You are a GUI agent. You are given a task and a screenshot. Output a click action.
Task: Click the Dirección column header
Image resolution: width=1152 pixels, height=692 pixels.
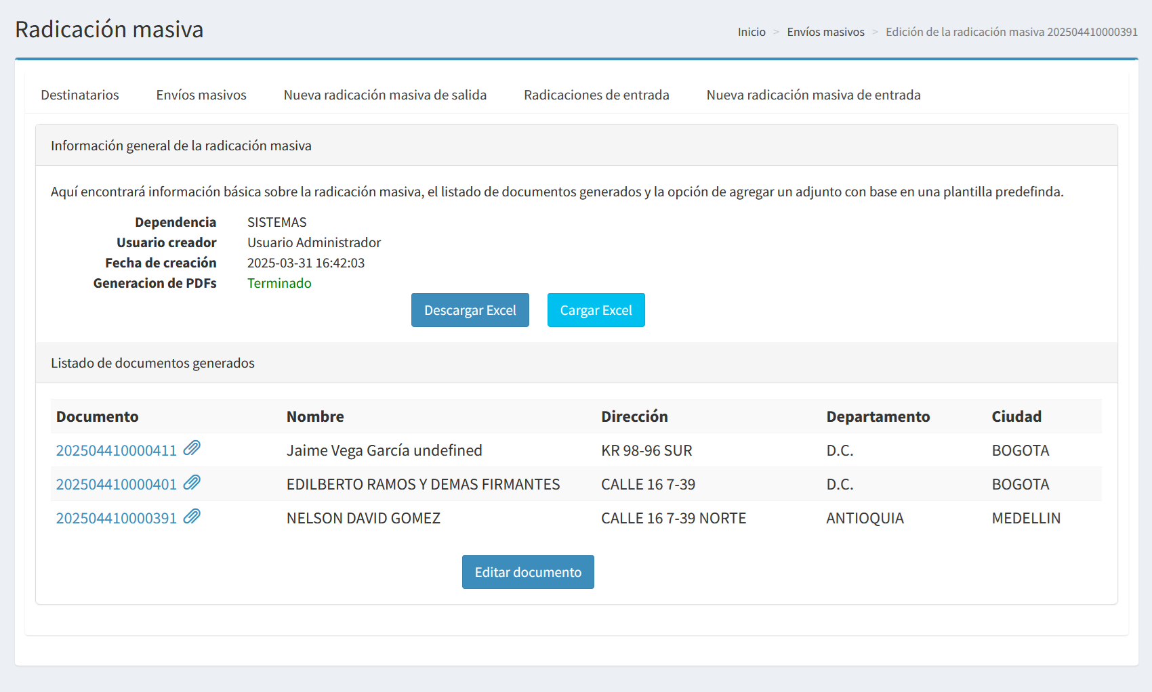point(634,416)
